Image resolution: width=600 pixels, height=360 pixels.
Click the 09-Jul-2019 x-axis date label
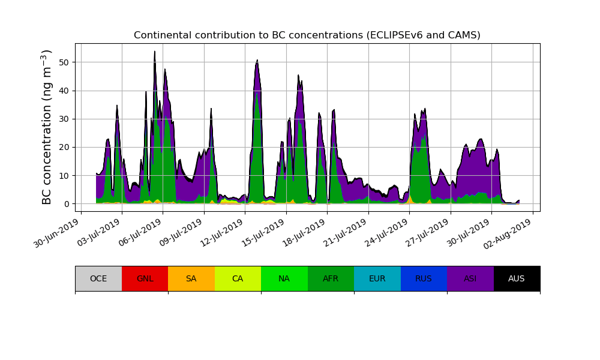coord(180,233)
